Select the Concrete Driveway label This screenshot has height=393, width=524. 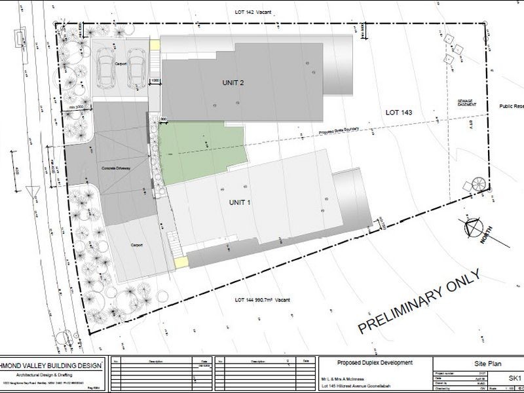click(x=116, y=168)
